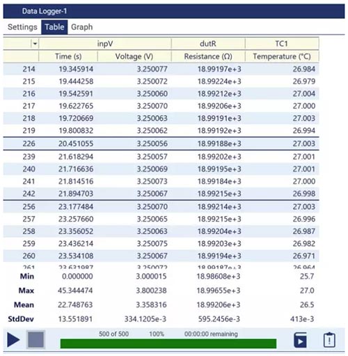This screenshot has height=356, width=348.
Task: Start logging with the play button
Action: pyautogui.click(x=13, y=340)
